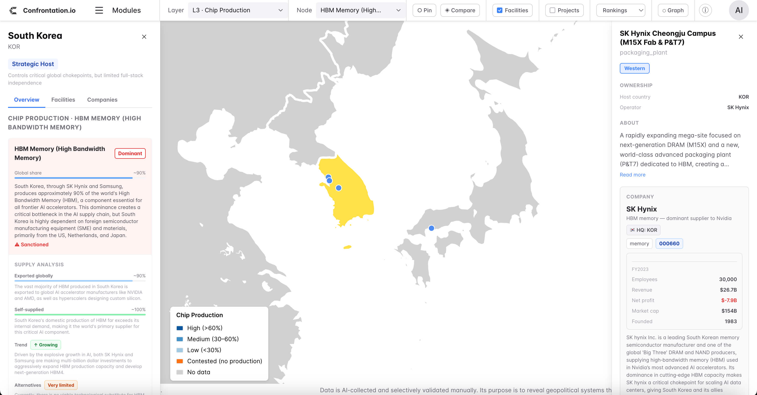Screen dimensions: 757x395
Task: Enable the Projects checkbox
Action: point(552,10)
